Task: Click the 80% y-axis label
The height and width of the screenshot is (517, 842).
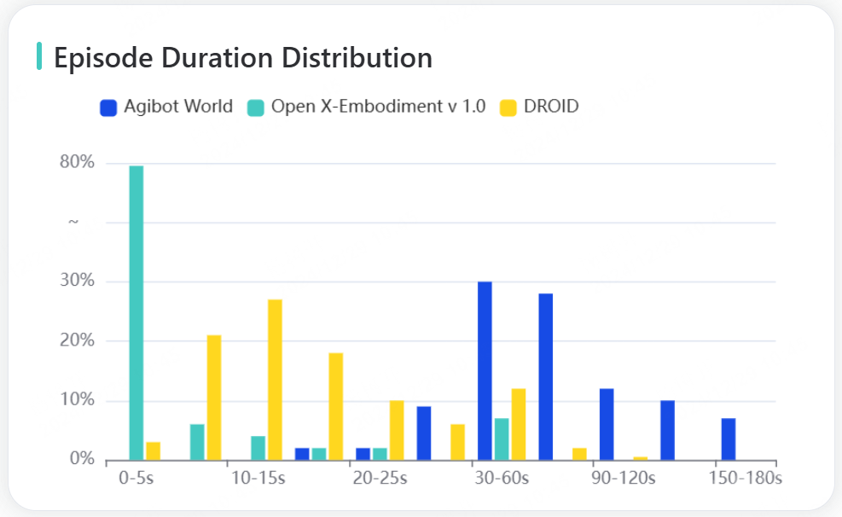Action: 77,161
